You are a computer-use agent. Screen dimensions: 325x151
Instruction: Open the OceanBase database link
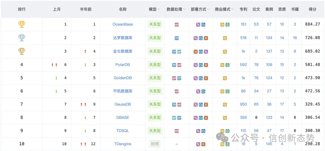pos(123,24)
